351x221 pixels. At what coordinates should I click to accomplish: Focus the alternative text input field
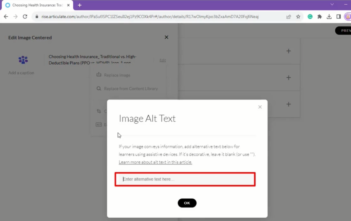pyautogui.click(x=185, y=179)
